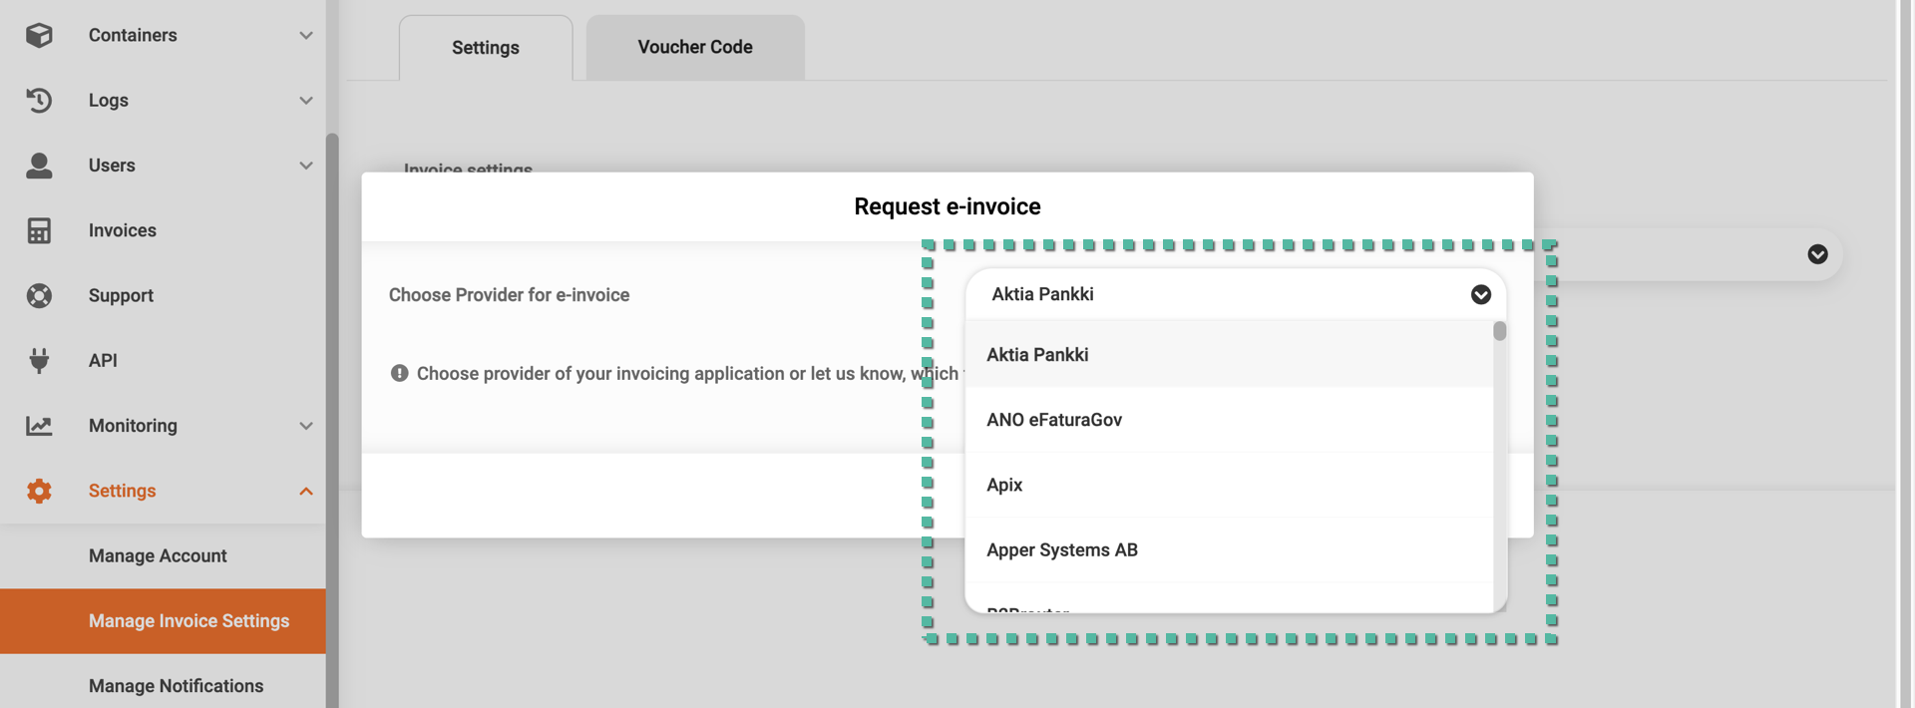
Task: Expand the Logs submenu chevron
Action: click(305, 100)
